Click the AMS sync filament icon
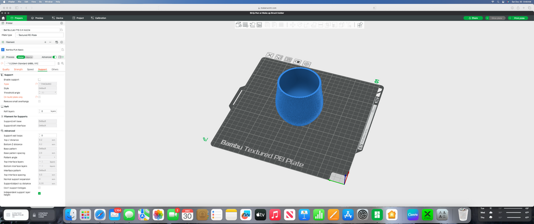The width and height of the screenshot is (534, 224). click(x=56, y=42)
